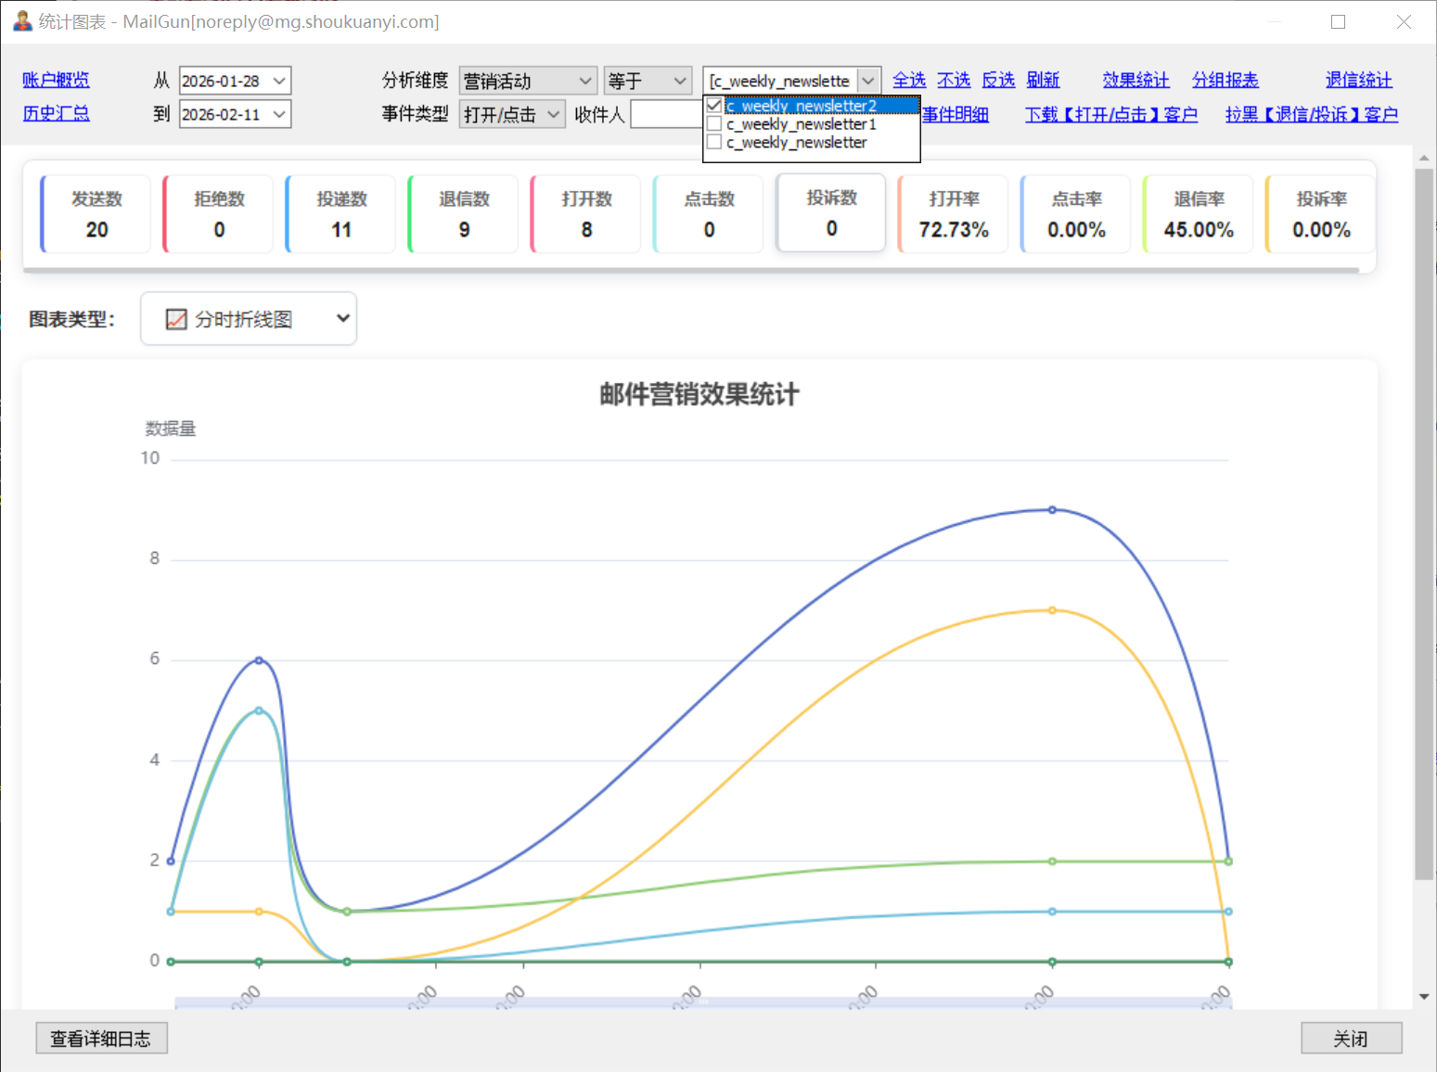
Task: Click the maximize window button
Action: click(x=1338, y=21)
